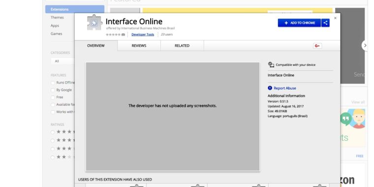Click Size: 49.01KiB text
The width and height of the screenshot is (374, 187).
(278, 111)
